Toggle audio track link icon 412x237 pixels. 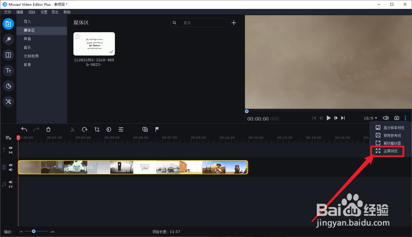(x=11, y=187)
